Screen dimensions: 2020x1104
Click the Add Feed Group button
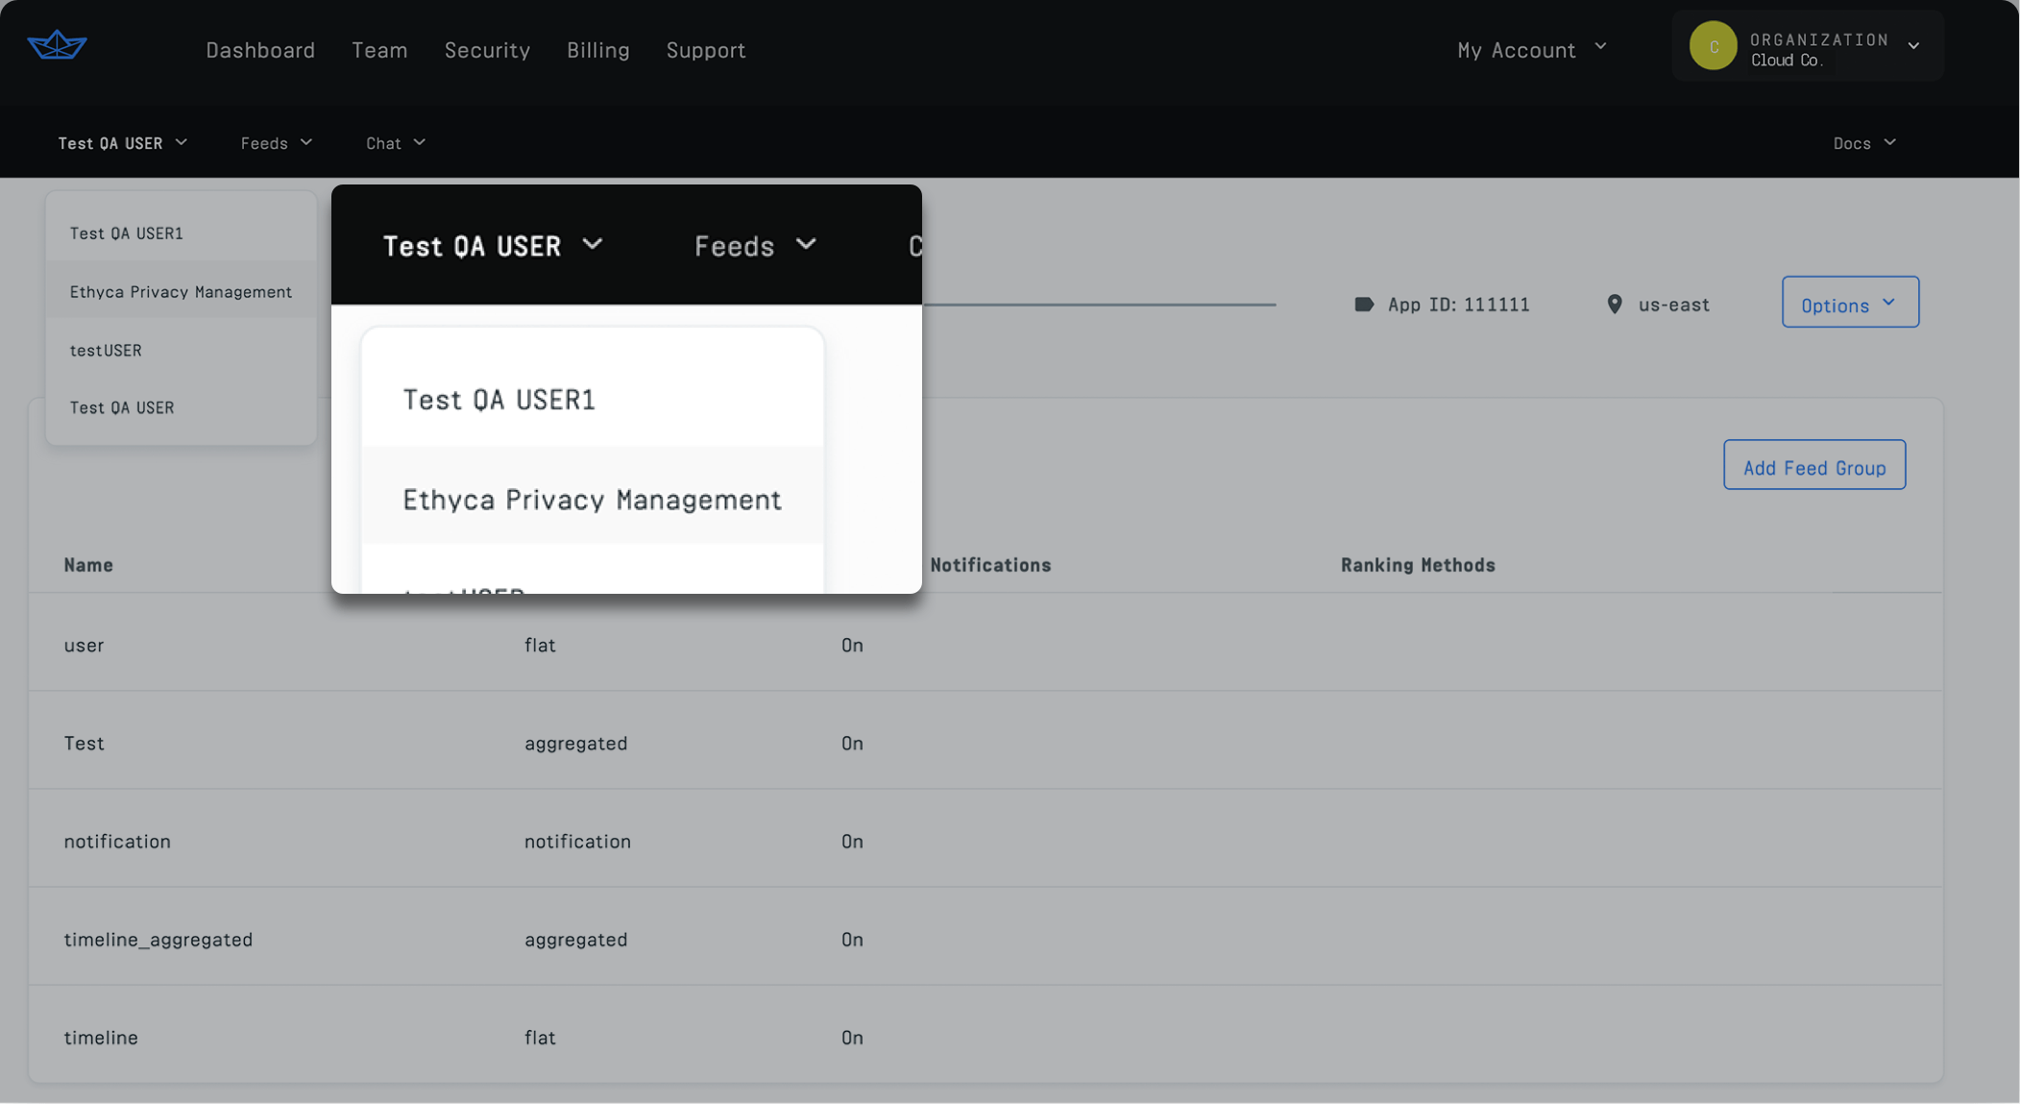tap(1813, 466)
